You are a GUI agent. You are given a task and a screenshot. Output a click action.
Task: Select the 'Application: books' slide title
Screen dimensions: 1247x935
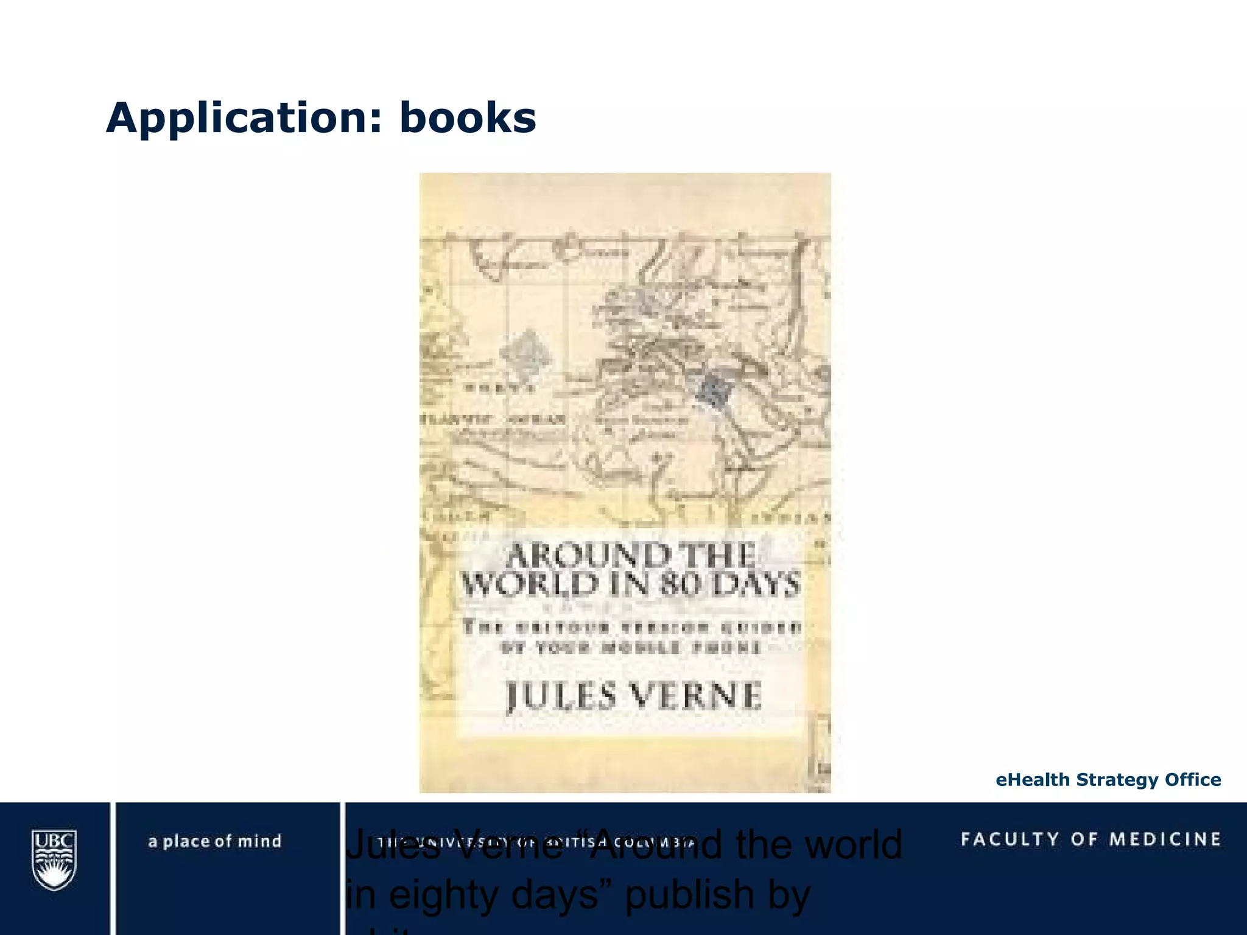point(321,118)
